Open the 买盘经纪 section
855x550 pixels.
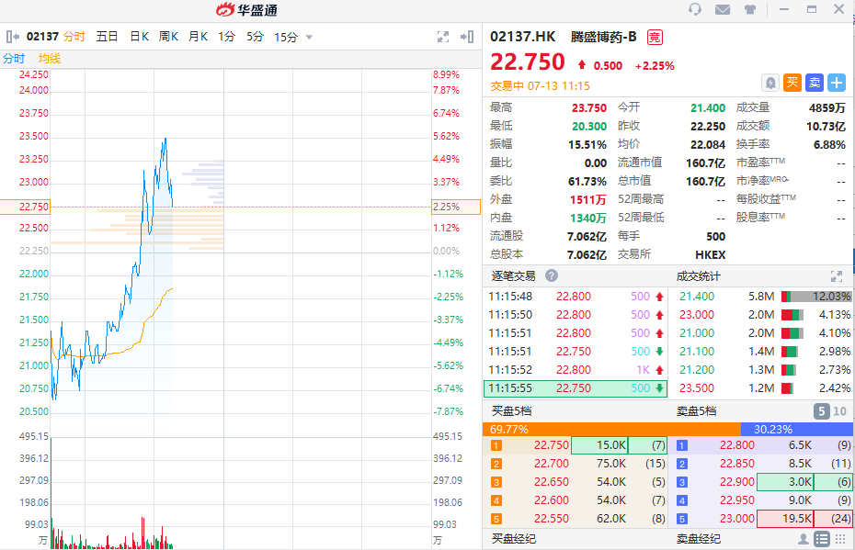pyautogui.click(x=514, y=539)
